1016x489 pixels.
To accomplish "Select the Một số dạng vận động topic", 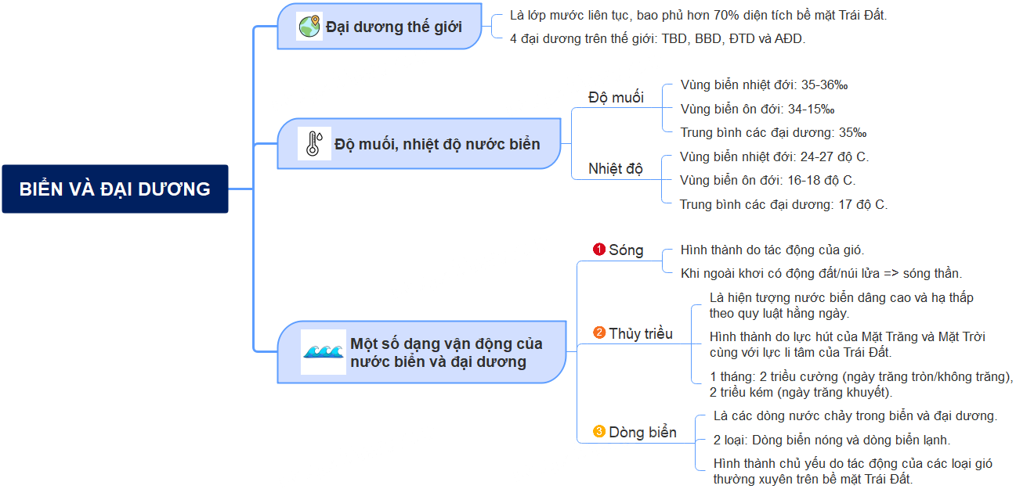I will (421, 352).
